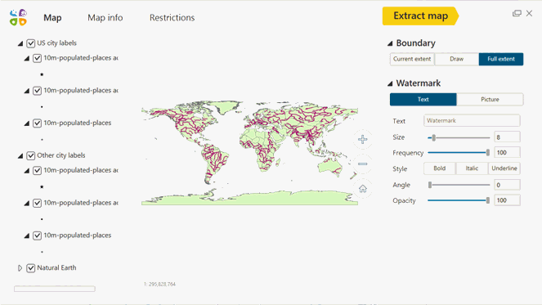This screenshot has width=542, height=305.
Task: Click the application logo icon
Action: tap(18, 17)
